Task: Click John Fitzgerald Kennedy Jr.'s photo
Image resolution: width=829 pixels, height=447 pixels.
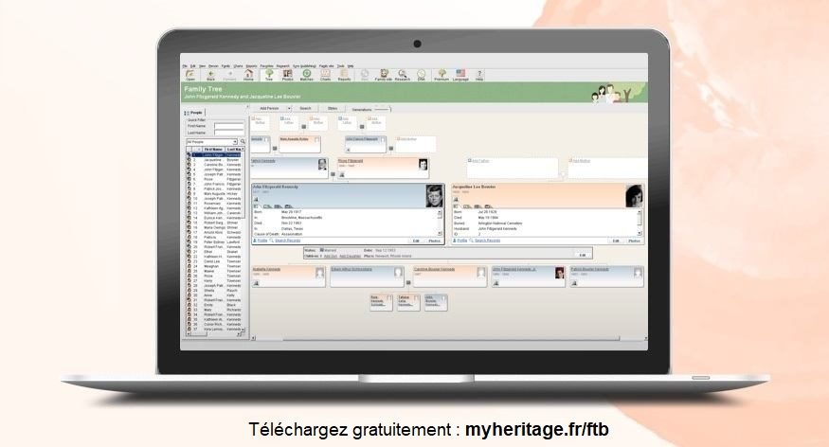Action: click(559, 273)
